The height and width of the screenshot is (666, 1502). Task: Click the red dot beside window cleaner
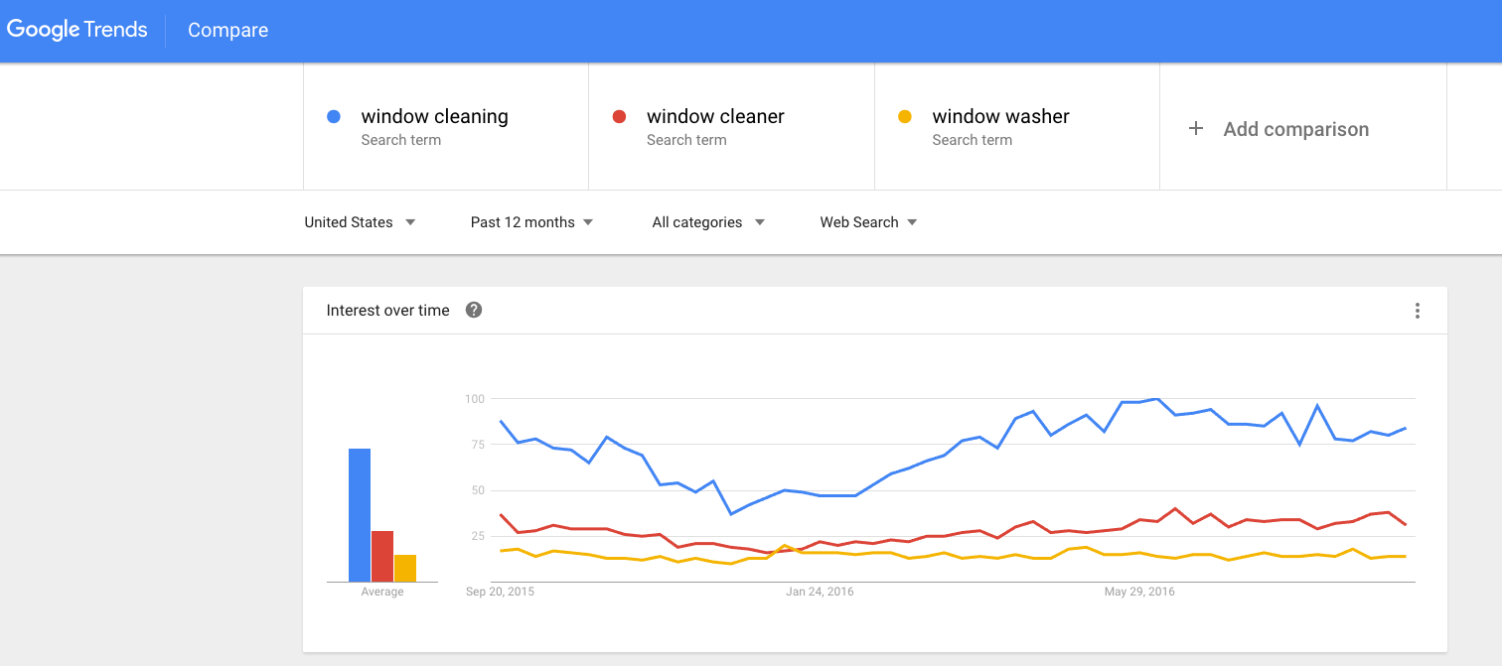(620, 117)
